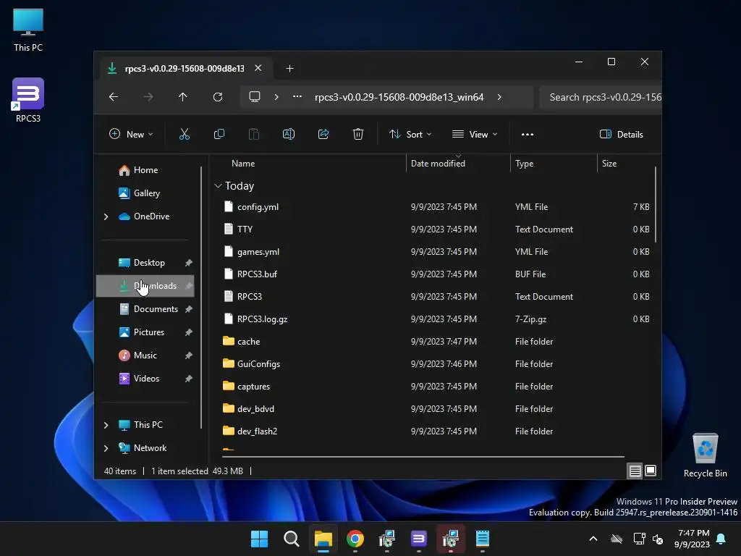Switch to RPCS3 in the taskbar
This screenshot has width=741, height=556.
click(x=419, y=539)
